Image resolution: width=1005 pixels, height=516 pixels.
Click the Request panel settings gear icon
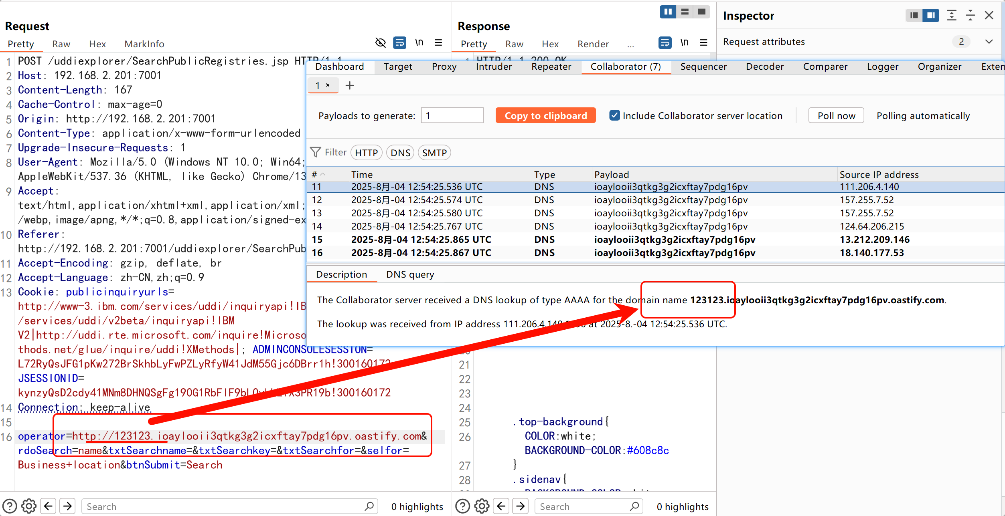[x=29, y=506]
